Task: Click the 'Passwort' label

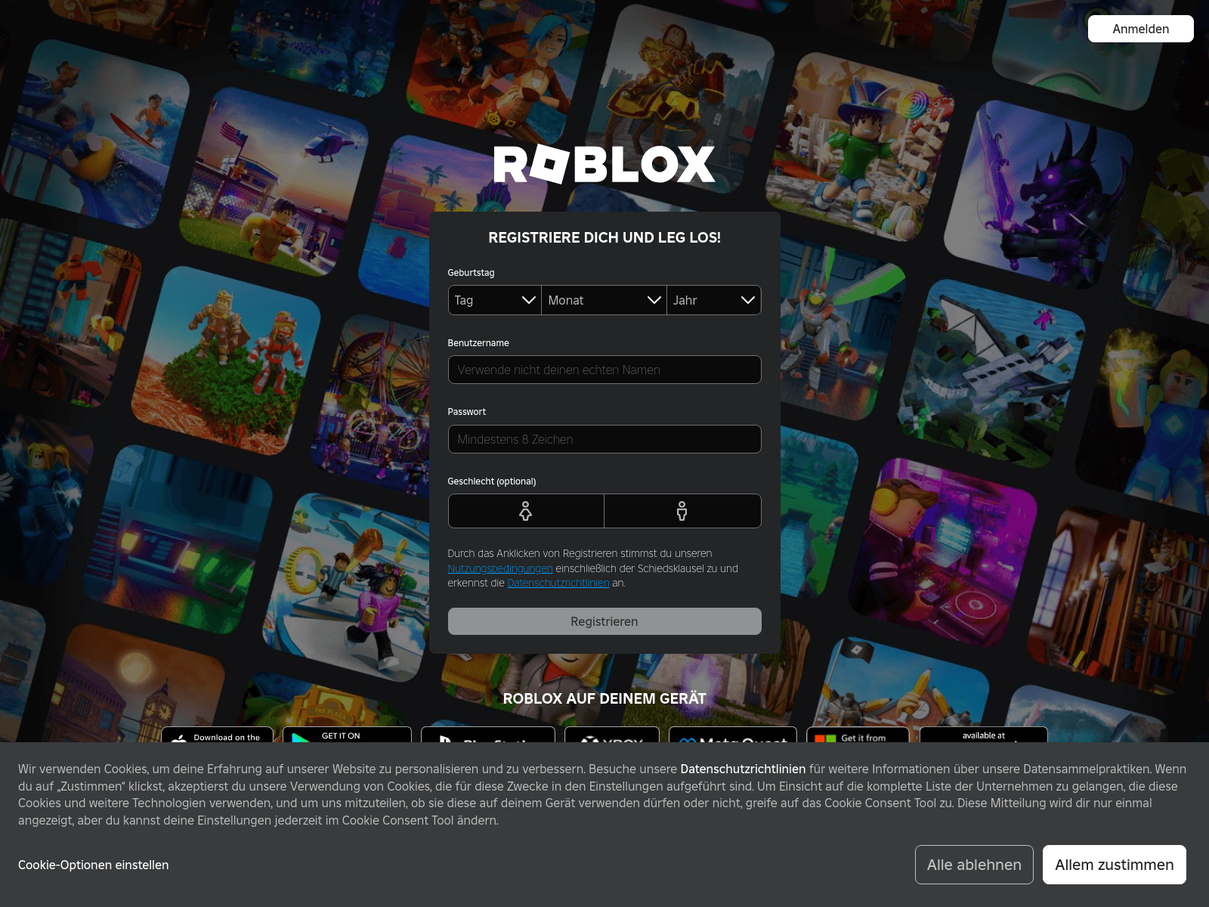Action: pos(467,412)
